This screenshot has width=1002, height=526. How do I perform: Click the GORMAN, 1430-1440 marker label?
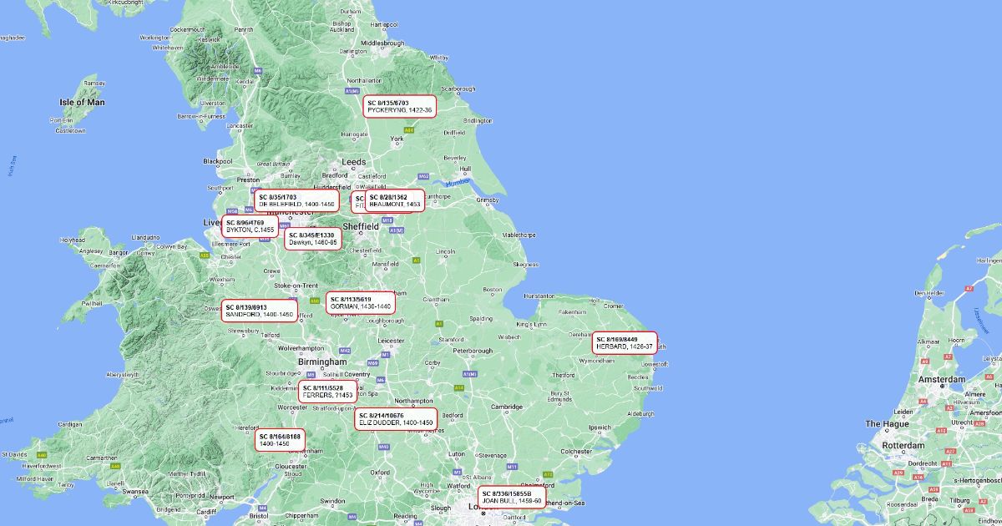[361, 302]
